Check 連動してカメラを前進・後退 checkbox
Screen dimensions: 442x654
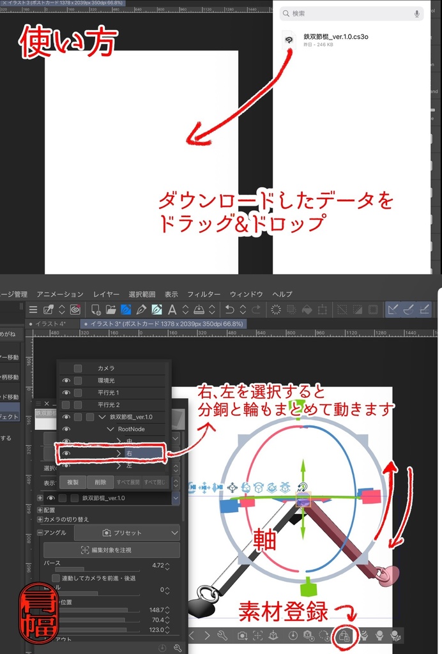(x=56, y=578)
